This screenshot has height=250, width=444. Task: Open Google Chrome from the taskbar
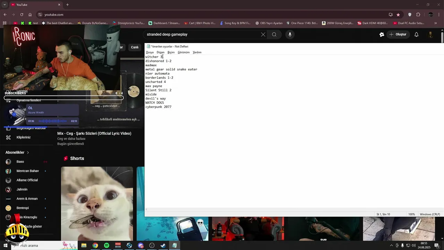click(95, 245)
